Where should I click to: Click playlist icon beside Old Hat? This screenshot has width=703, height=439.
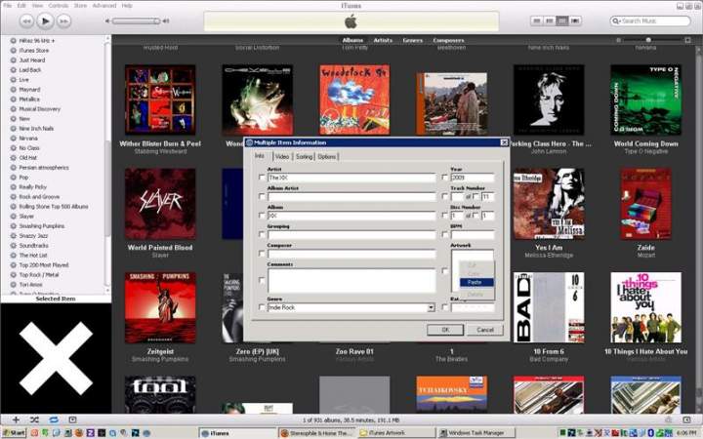pyautogui.click(x=13, y=158)
